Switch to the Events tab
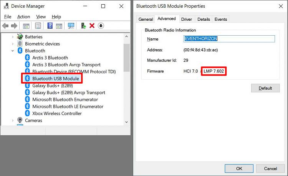 220,19
